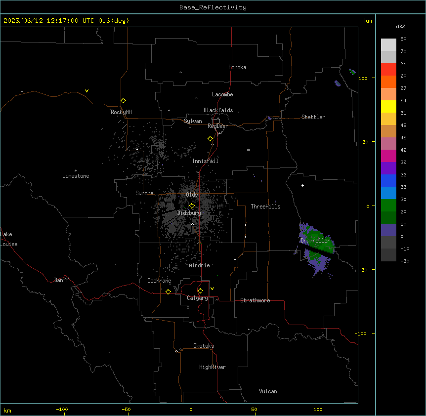
Task: Pick the red 60-65 dBZ legend swatch
Action: point(388,69)
